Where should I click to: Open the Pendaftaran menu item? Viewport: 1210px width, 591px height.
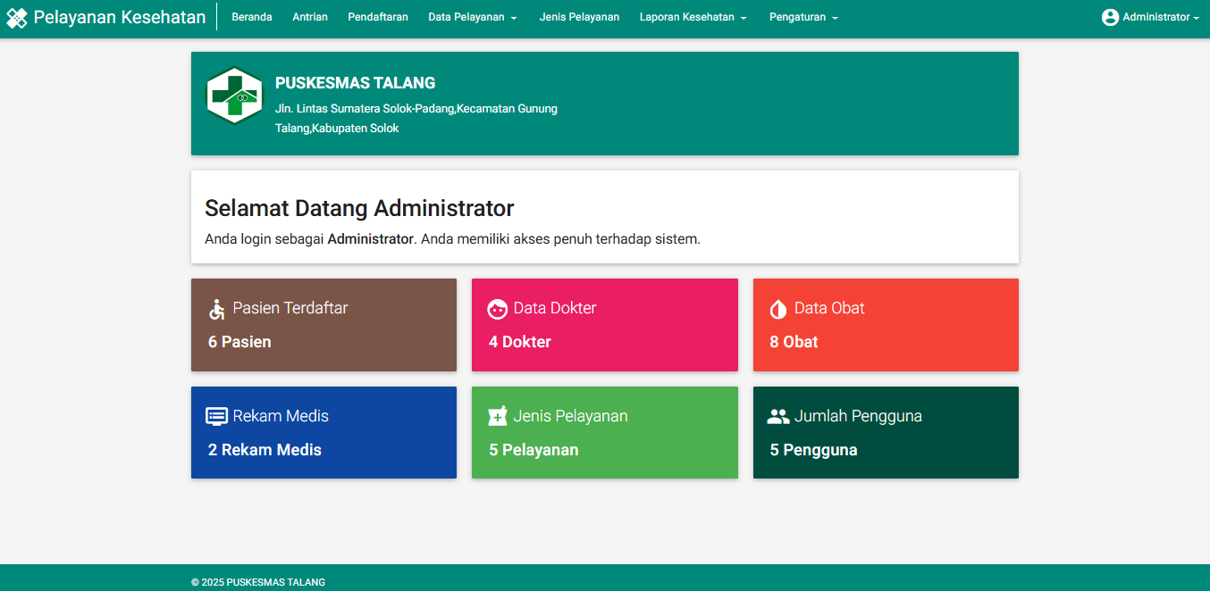378,17
